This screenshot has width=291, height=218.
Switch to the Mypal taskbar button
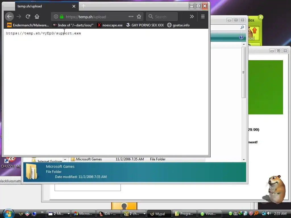159,214
